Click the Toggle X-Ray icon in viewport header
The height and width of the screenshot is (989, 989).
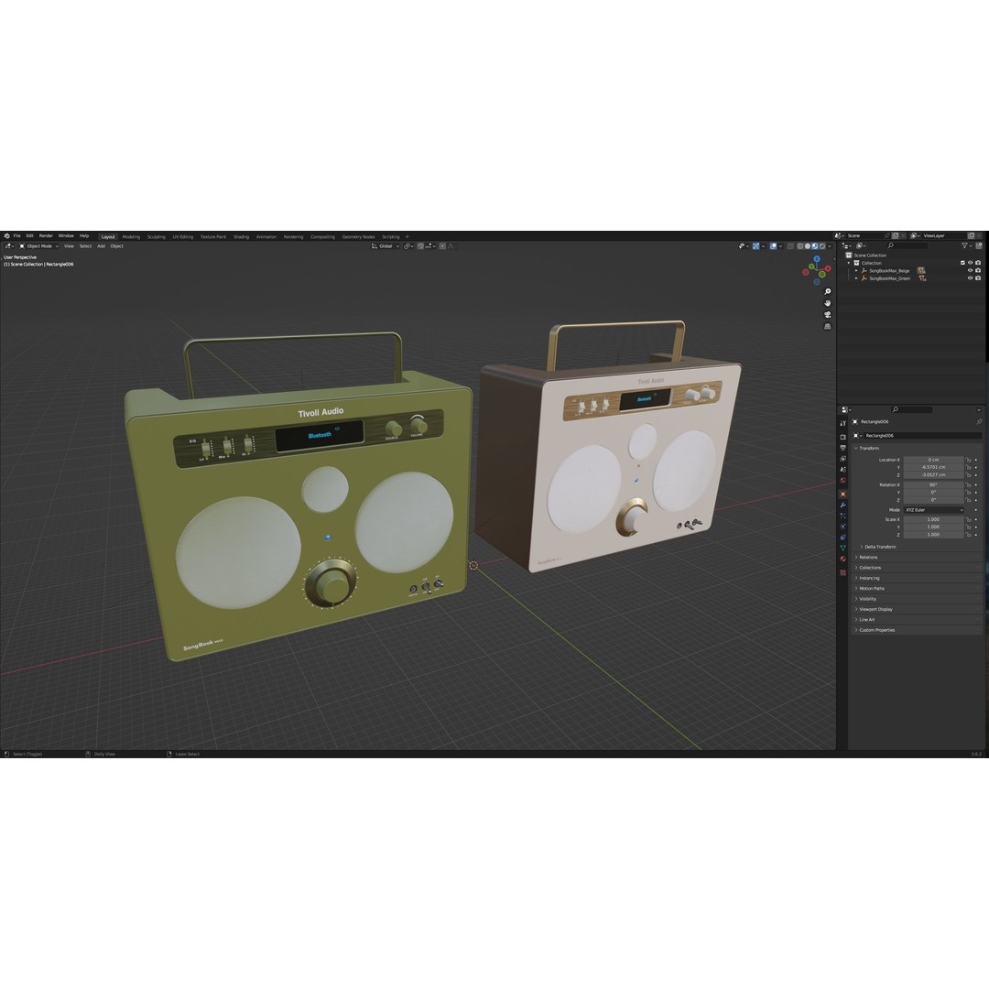tap(791, 247)
